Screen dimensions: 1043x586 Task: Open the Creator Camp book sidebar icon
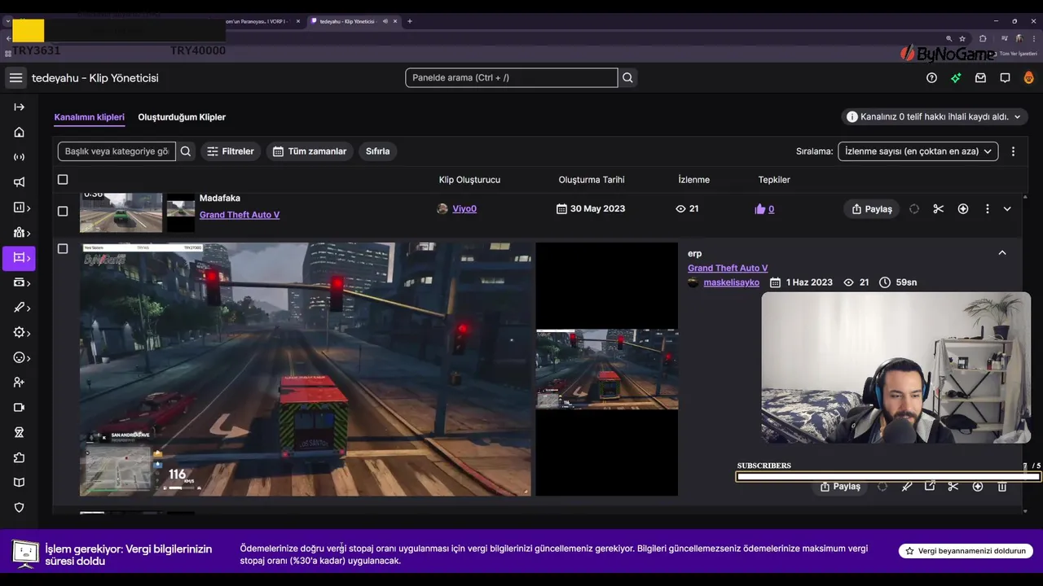(19, 483)
